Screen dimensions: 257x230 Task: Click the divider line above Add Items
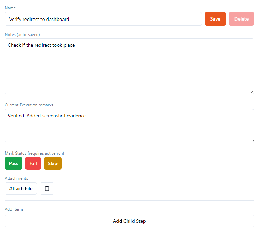pos(129,201)
